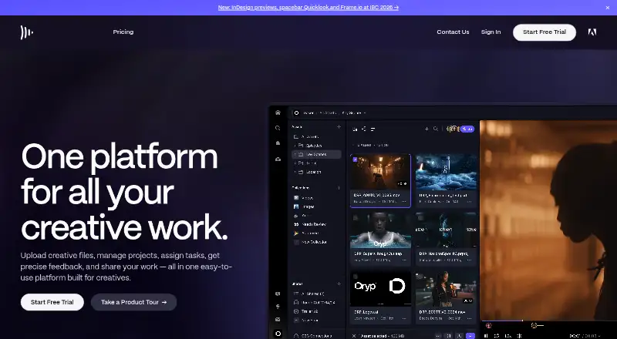Click the circle account icon at sidebar bottom

coord(278,334)
